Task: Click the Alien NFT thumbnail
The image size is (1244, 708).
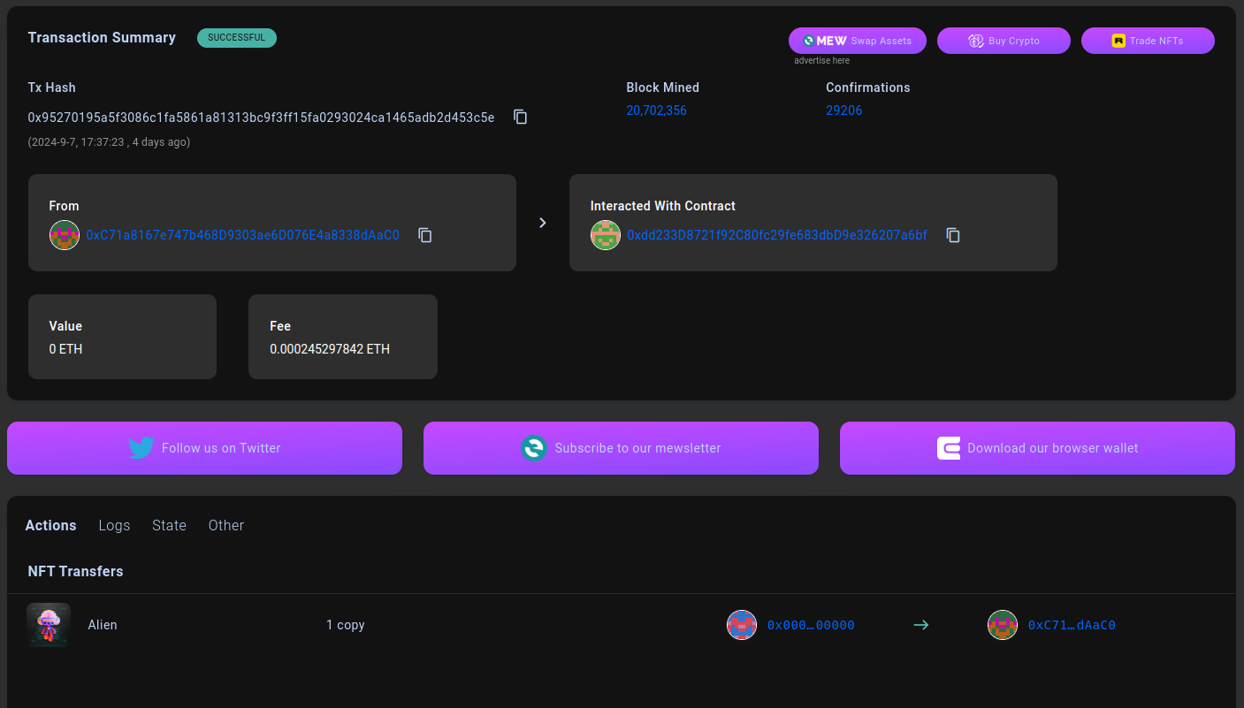Action: point(48,625)
